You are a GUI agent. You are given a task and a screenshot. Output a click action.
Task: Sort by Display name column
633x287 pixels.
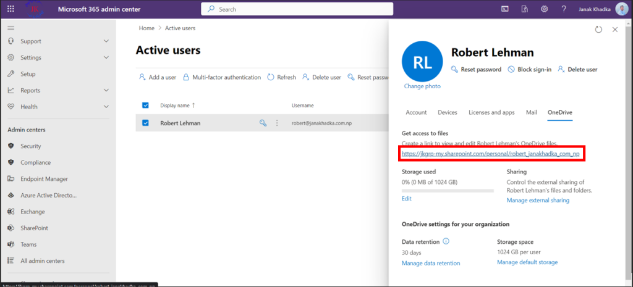tap(177, 105)
